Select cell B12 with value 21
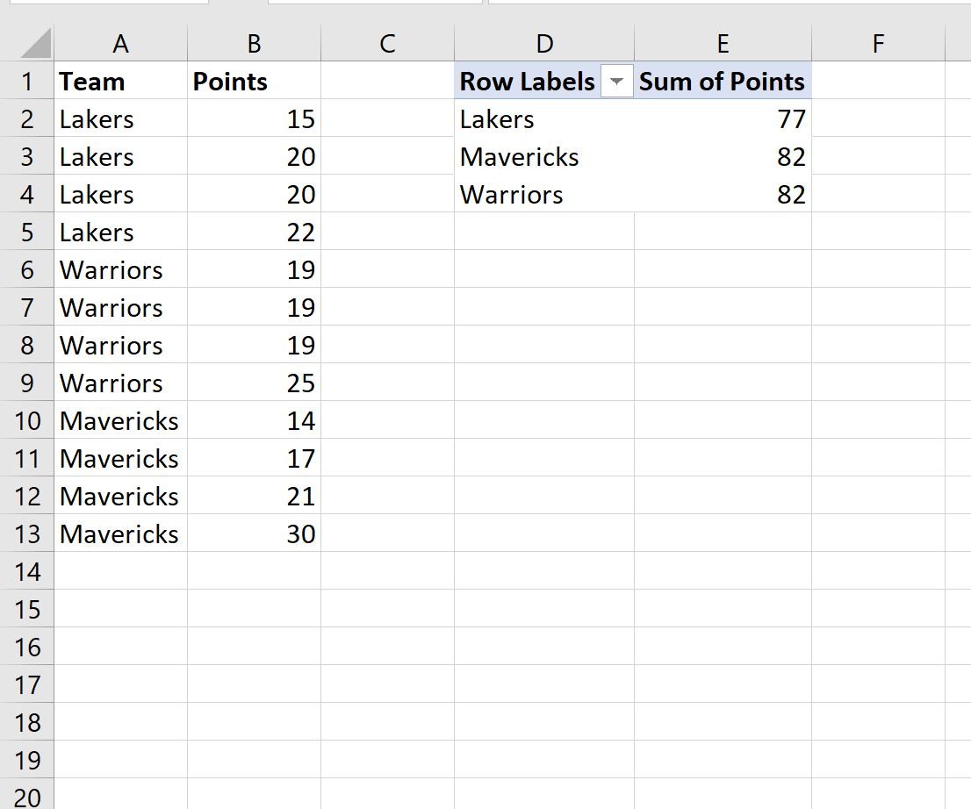971x809 pixels. [x=254, y=497]
